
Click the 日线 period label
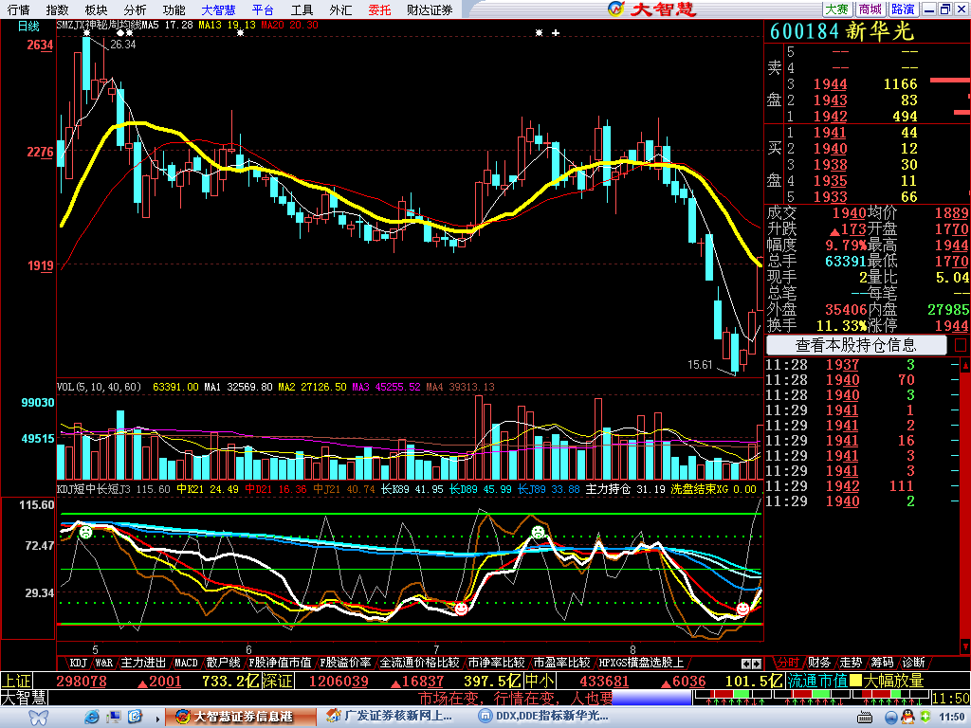[28, 26]
